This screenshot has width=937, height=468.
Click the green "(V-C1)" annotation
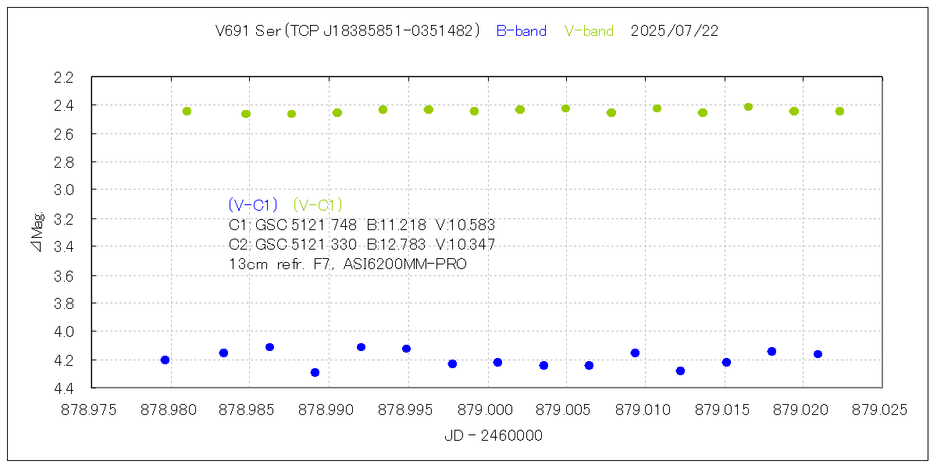click(x=318, y=205)
